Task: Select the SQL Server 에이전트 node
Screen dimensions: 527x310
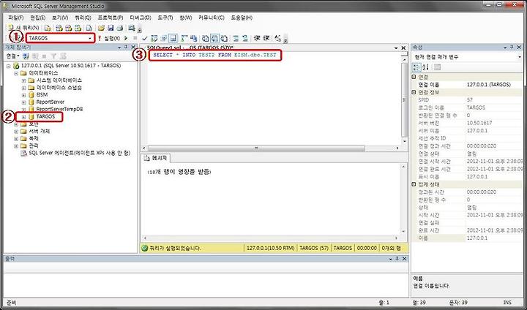Action: (x=79, y=153)
